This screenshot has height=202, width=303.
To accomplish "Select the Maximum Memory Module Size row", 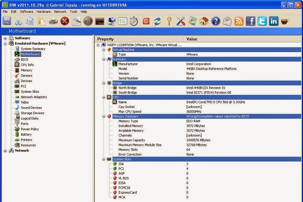I will tap(207, 145).
